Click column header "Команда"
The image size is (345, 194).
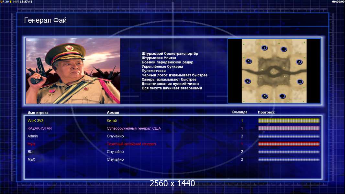click(x=239, y=112)
